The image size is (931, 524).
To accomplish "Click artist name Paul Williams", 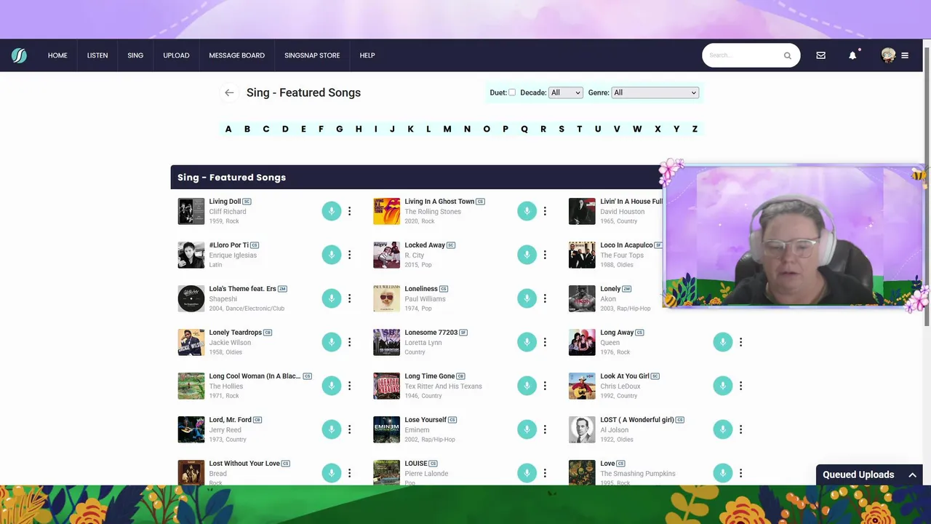I will tap(425, 299).
